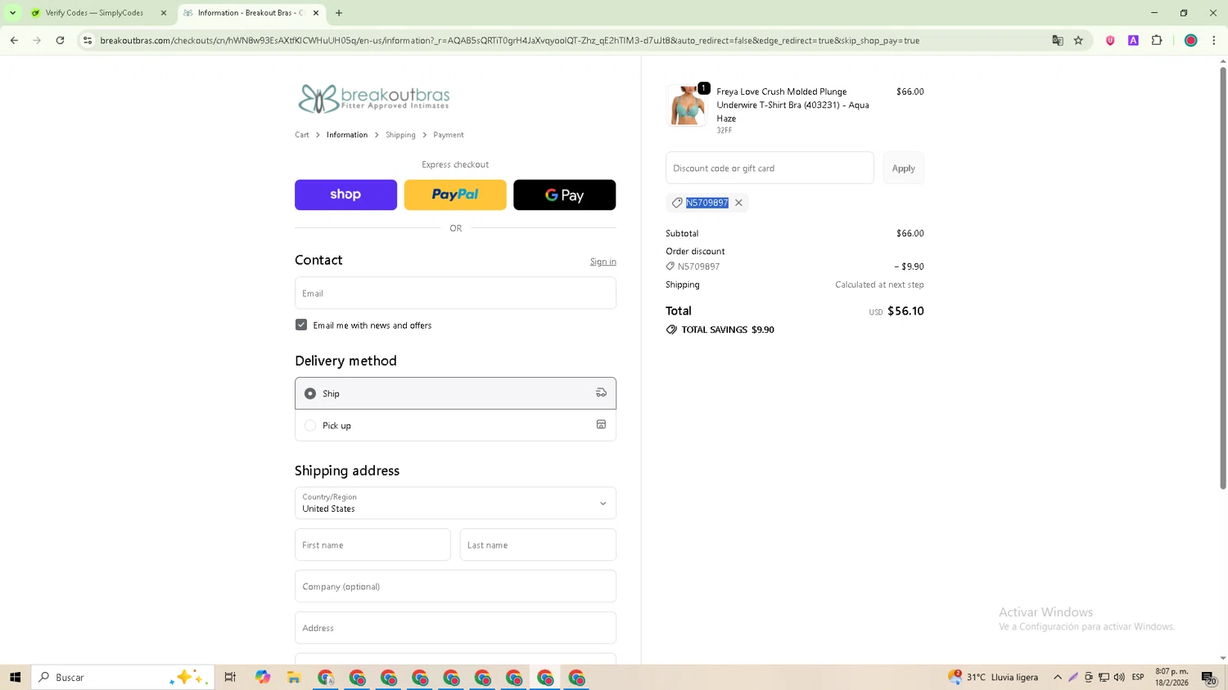Click the Total $56.10 amount
Image resolution: width=1228 pixels, height=690 pixels.
[905, 311]
